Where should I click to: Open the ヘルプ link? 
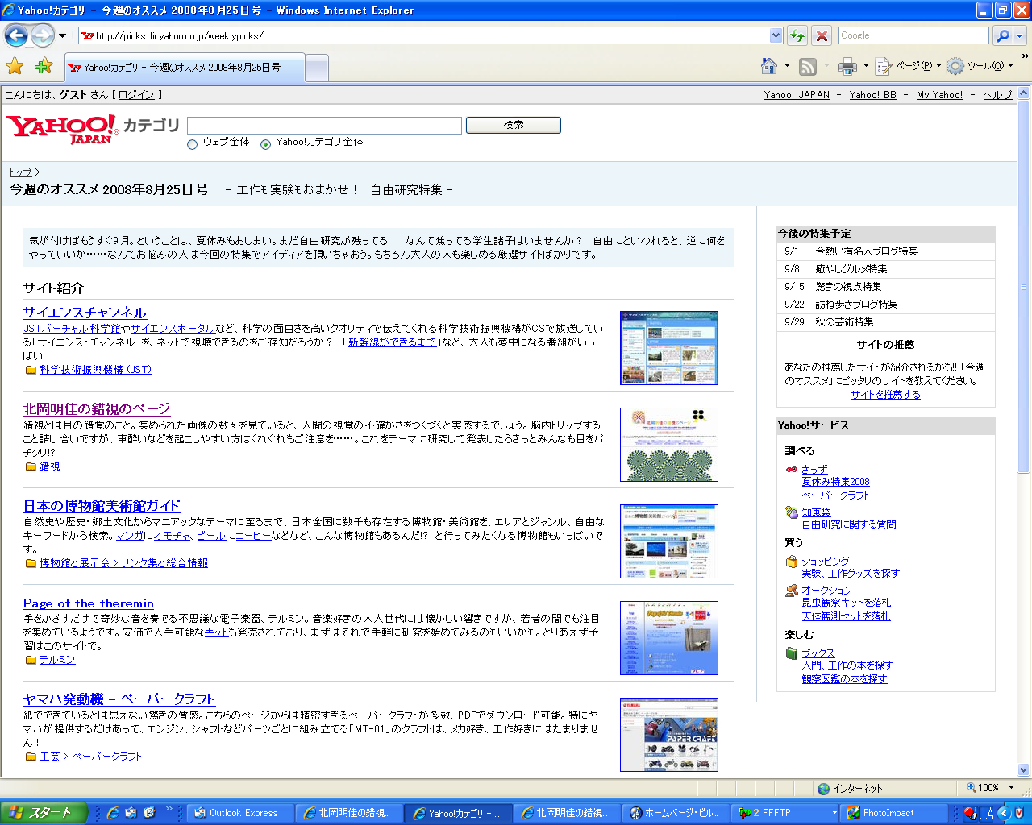tap(997, 95)
